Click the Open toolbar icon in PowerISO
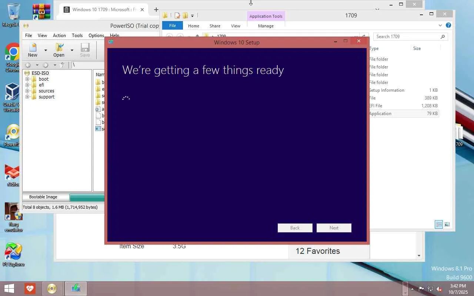474x296 pixels. (59, 50)
